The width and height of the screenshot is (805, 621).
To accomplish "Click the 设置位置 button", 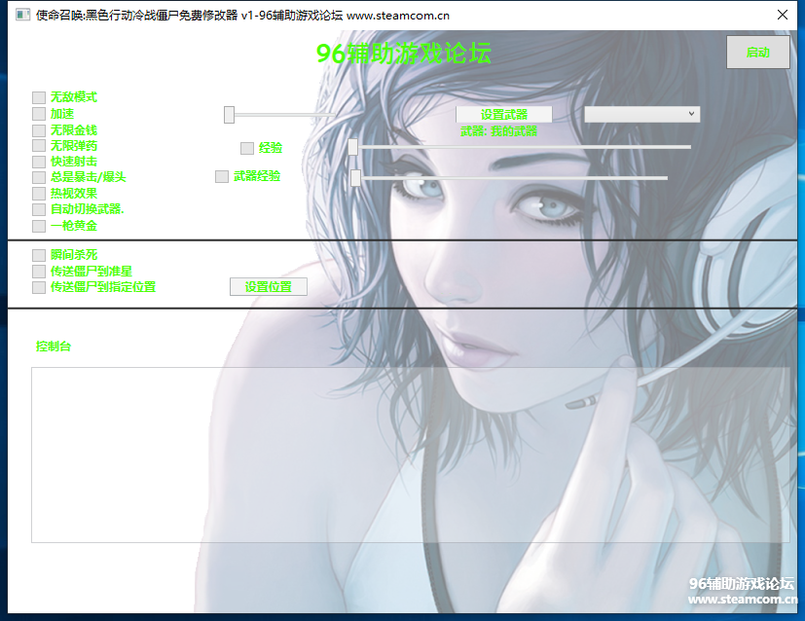I will (268, 287).
